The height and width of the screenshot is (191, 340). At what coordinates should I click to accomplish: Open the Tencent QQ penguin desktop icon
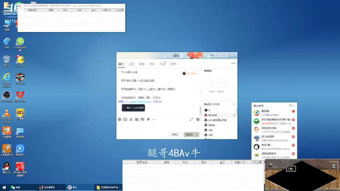pyautogui.click(x=7, y=168)
